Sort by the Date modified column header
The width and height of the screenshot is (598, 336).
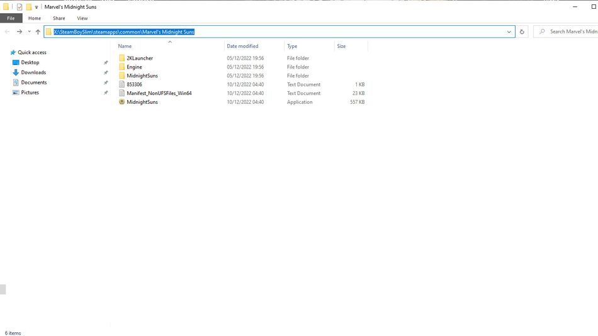tap(242, 46)
